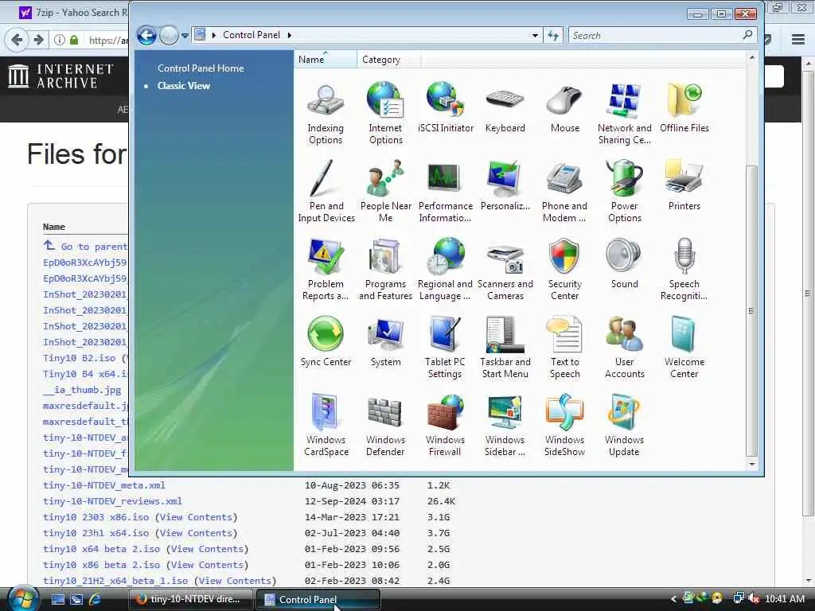Screen dimensions: 815x611
Task: View Contents of tiny10 23h1 x64.iso
Action: pyautogui.click(x=196, y=533)
